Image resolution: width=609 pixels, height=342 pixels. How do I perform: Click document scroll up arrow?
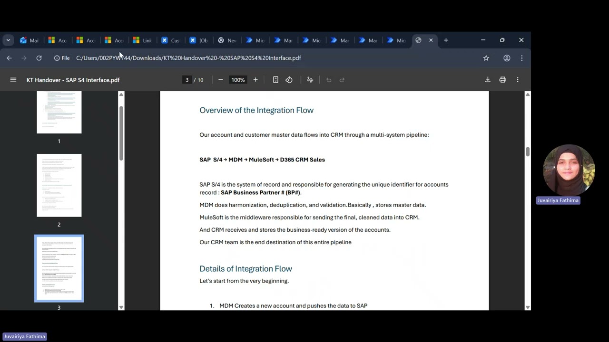point(528,95)
